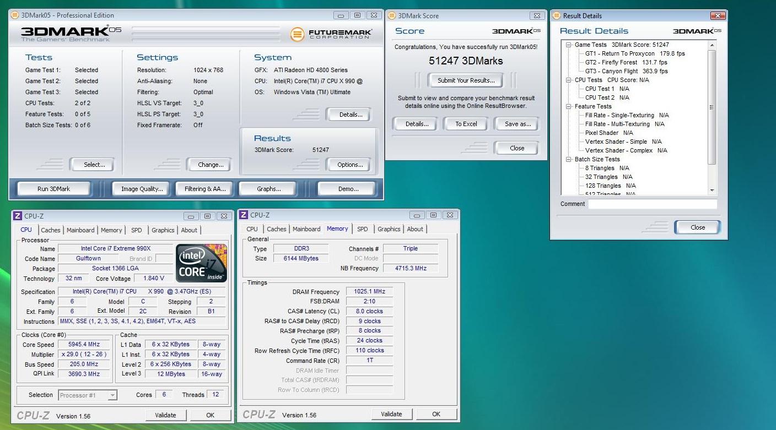Close the 3DMark Score dialog via Close button

pos(517,148)
